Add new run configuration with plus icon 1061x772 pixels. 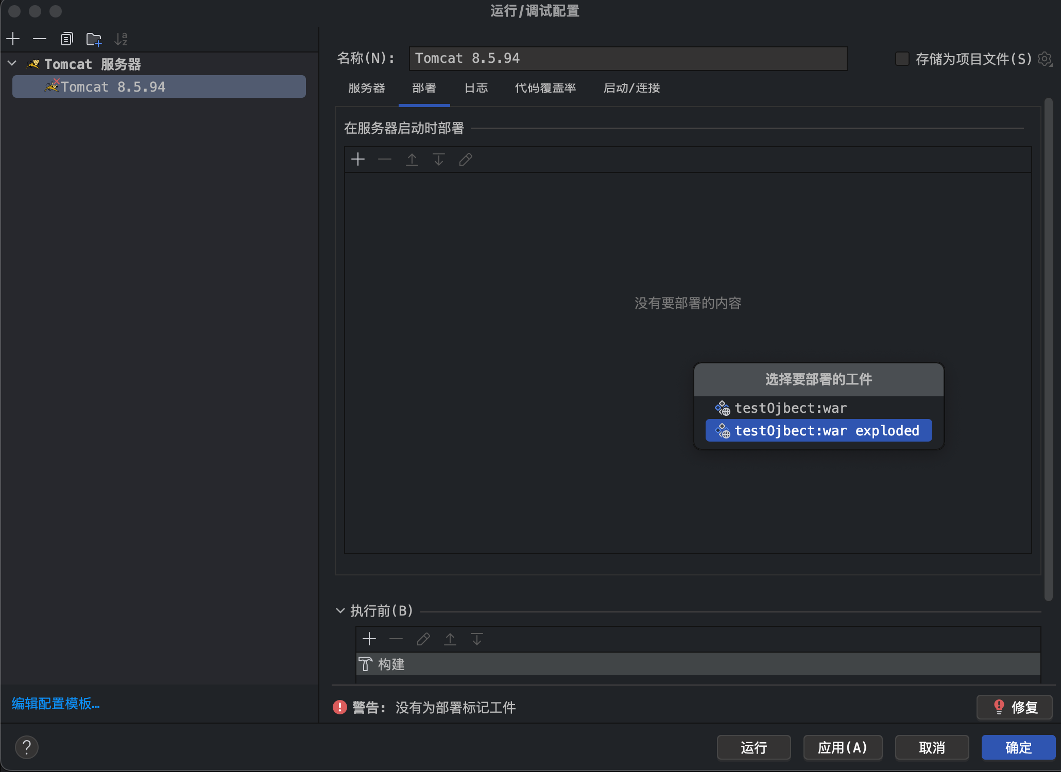point(13,39)
